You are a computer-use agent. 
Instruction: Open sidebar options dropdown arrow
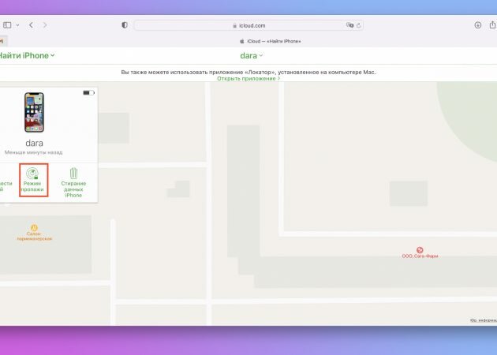tap(17, 25)
